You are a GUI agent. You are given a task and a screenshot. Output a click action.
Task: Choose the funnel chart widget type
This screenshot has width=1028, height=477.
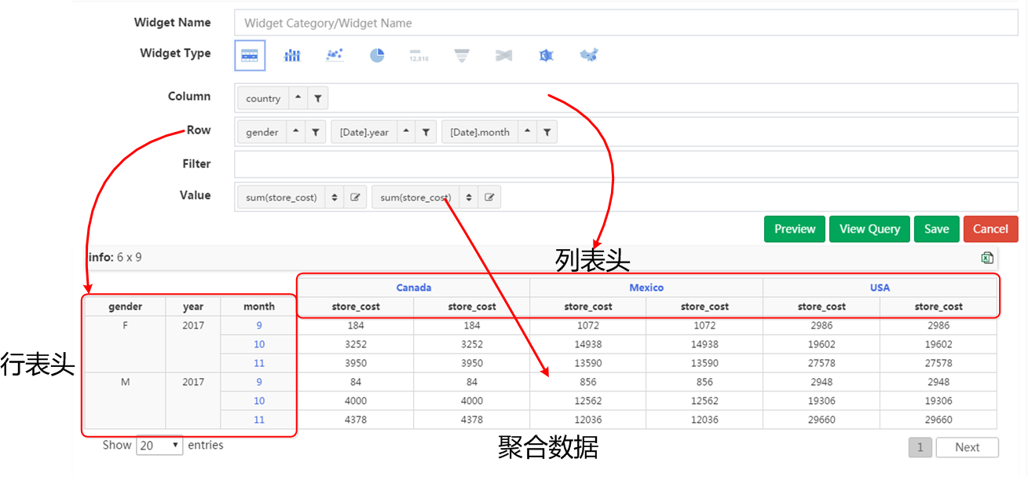(x=462, y=55)
